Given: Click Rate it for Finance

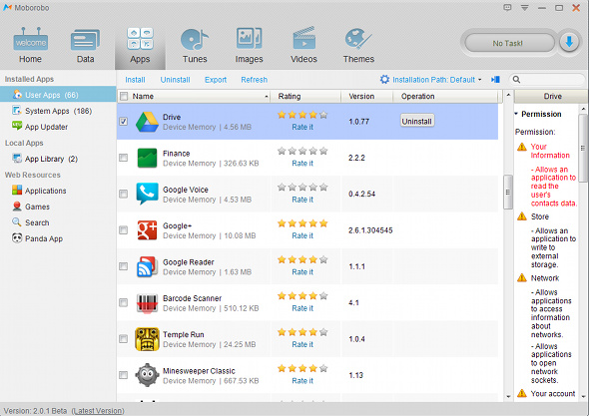Looking at the screenshot, I should coord(302,164).
